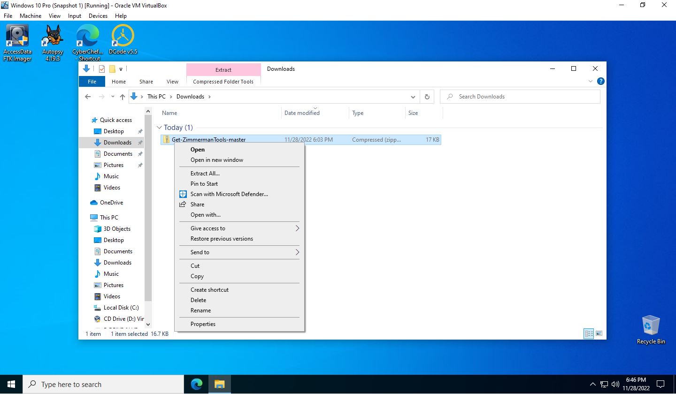This screenshot has width=676, height=394.
Task: Open the notification center icon
Action: pyautogui.click(x=660, y=384)
